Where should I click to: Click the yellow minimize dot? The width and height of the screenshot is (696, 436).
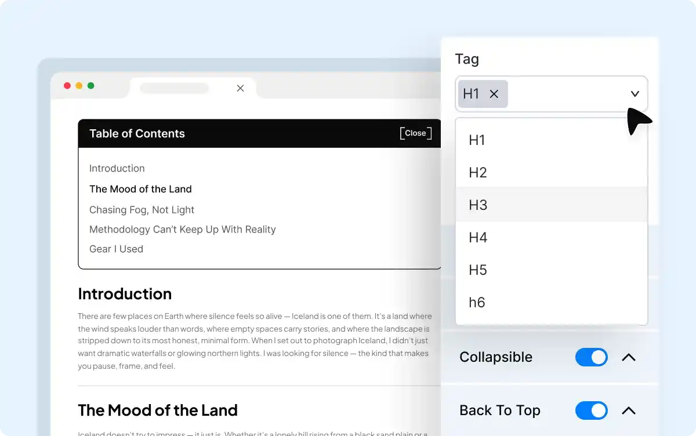tap(79, 86)
